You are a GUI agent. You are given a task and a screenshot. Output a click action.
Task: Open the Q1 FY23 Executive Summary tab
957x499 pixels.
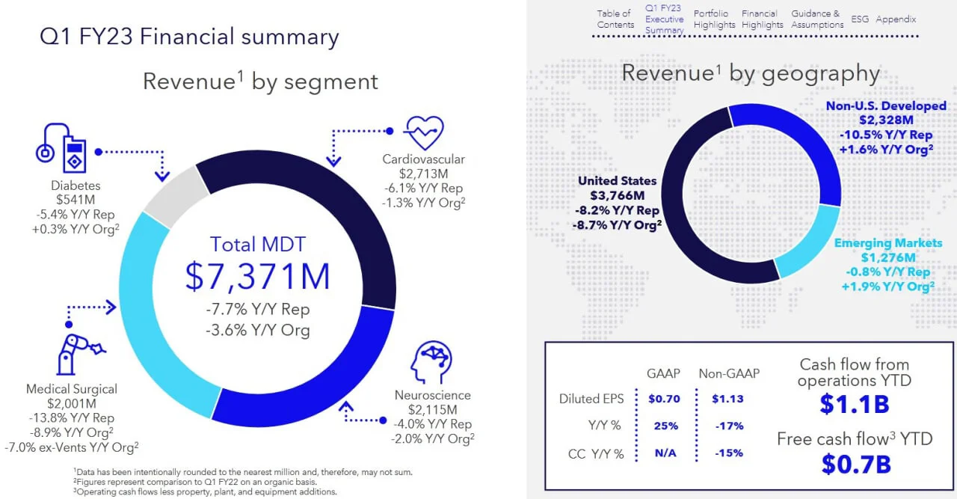tap(665, 19)
